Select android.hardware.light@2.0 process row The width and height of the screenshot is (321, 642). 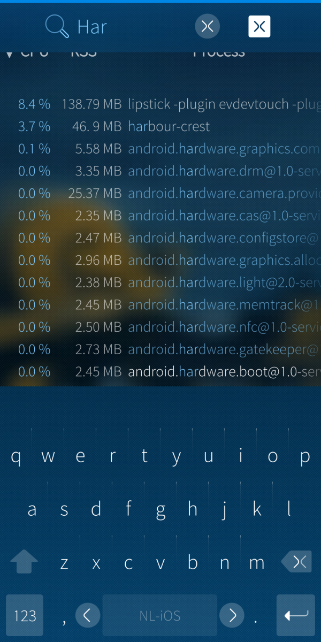[160, 282]
